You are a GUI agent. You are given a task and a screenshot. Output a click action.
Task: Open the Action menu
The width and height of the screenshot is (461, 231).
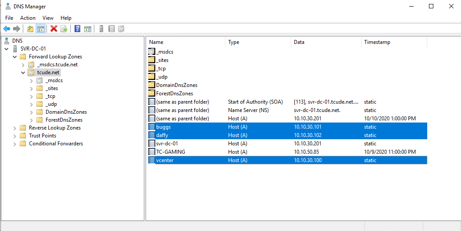(28, 18)
